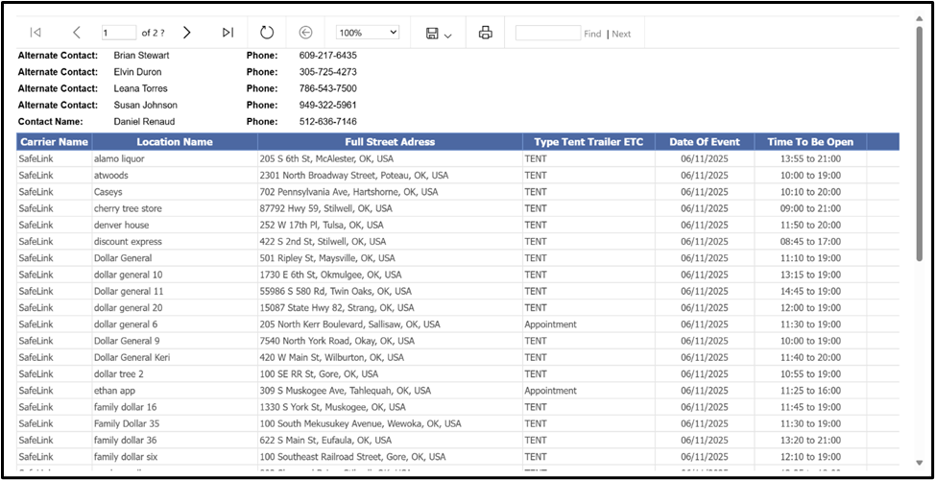Click contact name Daniel Renaud

point(142,122)
